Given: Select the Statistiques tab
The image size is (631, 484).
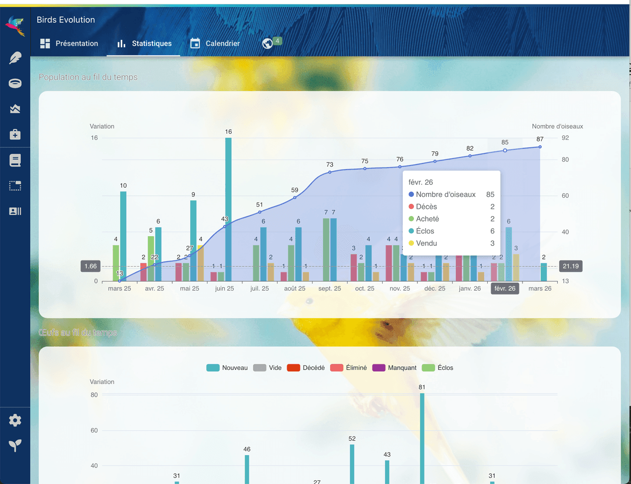Looking at the screenshot, I should coord(144,43).
